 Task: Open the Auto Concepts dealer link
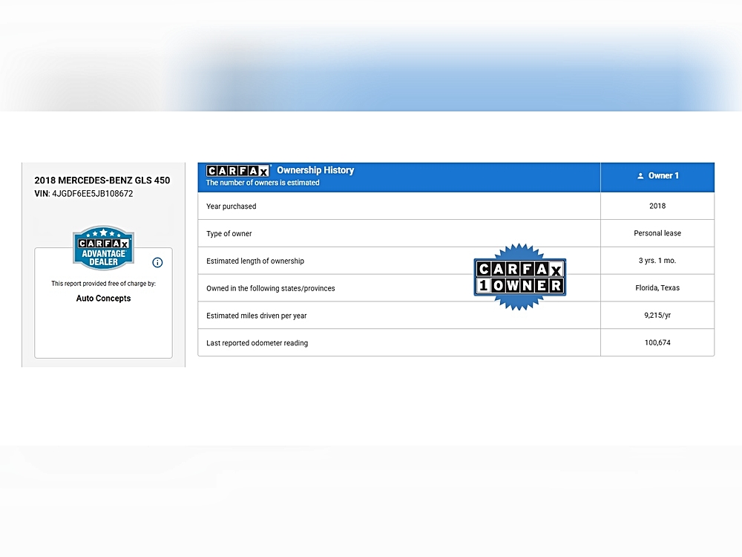(103, 299)
